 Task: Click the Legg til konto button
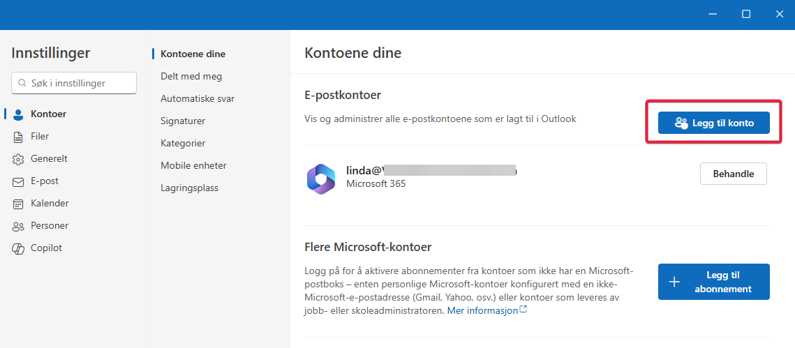pos(713,123)
